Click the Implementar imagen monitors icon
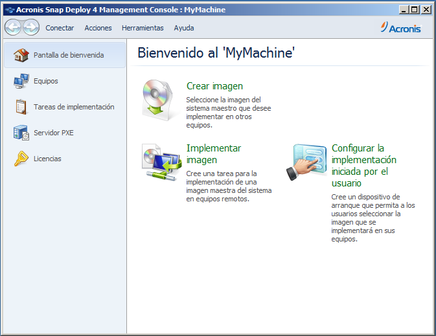 162,162
